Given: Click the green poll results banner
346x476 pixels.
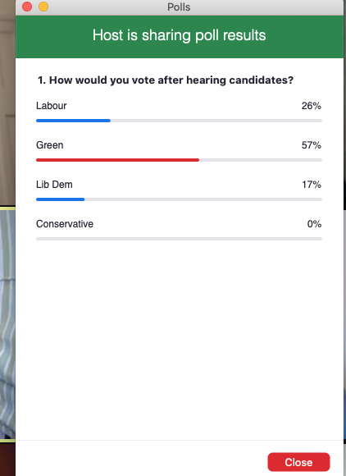Looking at the screenshot, I should coord(180,37).
